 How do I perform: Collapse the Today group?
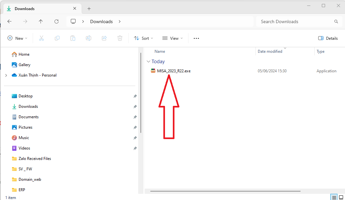coord(149,62)
